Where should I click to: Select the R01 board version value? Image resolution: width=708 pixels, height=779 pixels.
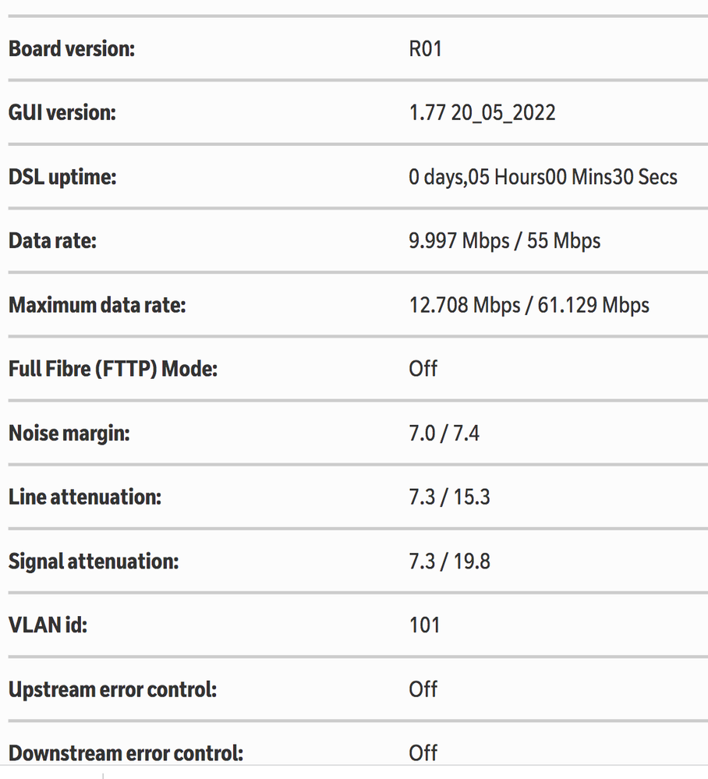[x=425, y=48]
